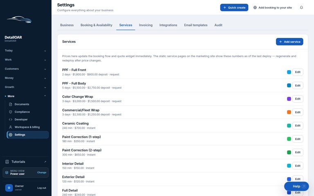Click the Menu view layers icon
This screenshot has height=196, width=314.
7,172
